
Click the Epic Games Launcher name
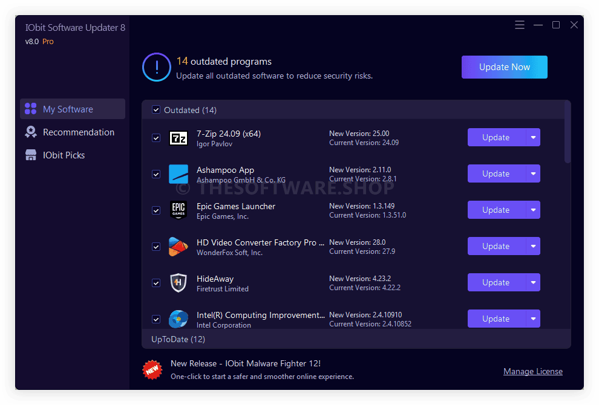pyautogui.click(x=236, y=206)
